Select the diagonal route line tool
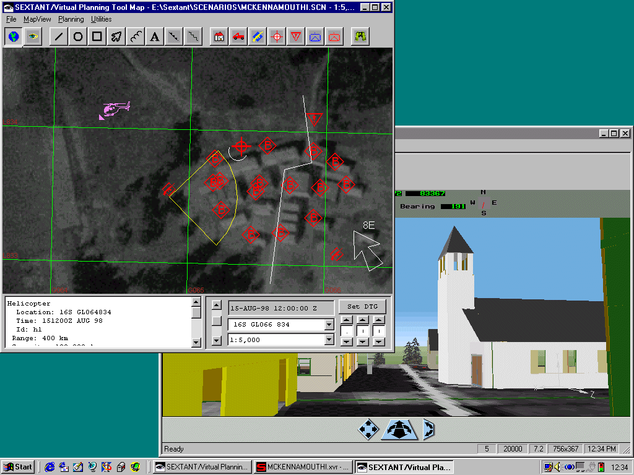This screenshot has width=634, height=475. click(174, 36)
